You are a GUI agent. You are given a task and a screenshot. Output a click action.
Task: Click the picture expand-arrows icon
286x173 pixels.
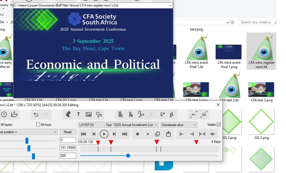(204, 114)
